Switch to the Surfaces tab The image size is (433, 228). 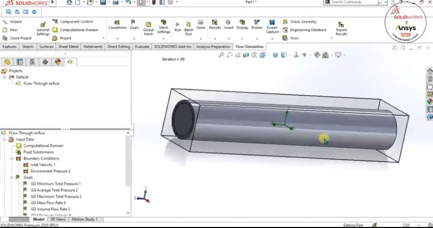point(46,47)
